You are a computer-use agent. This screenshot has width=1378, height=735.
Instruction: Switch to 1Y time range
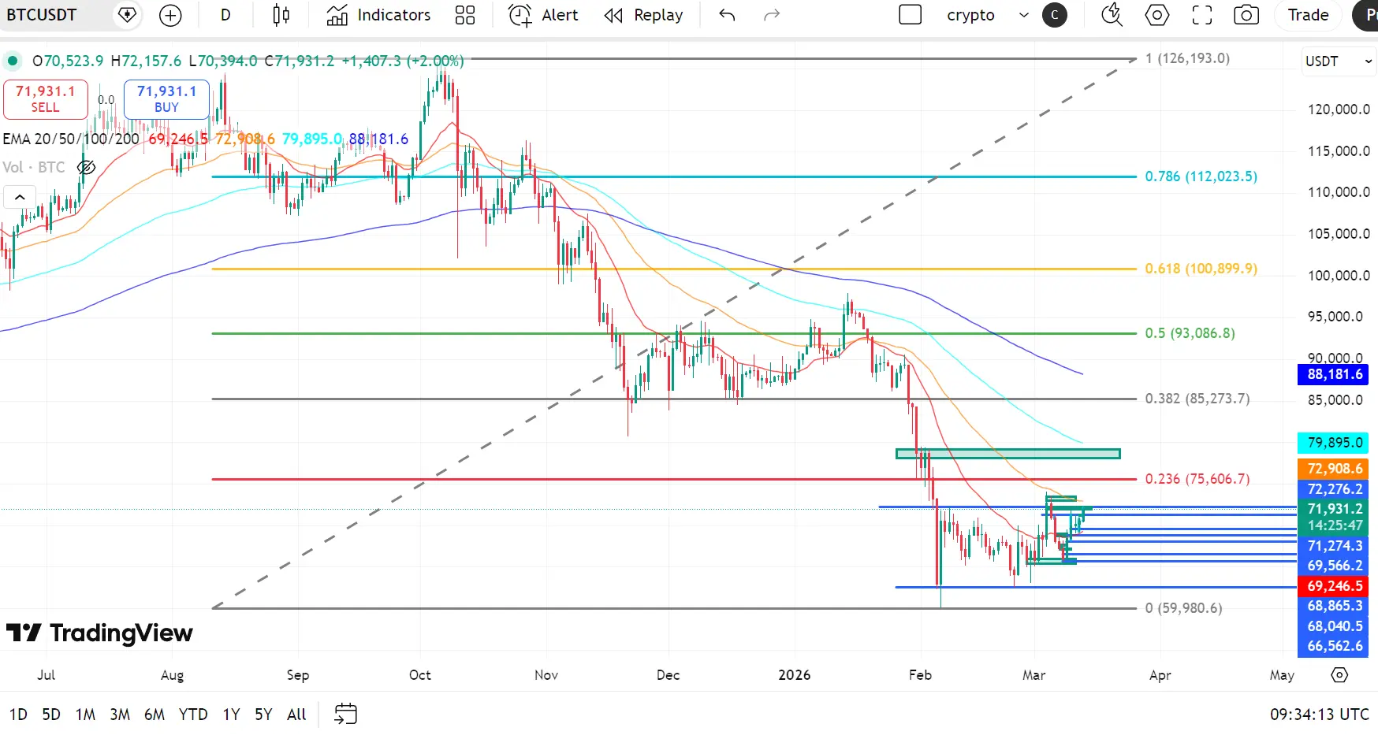pyautogui.click(x=231, y=715)
